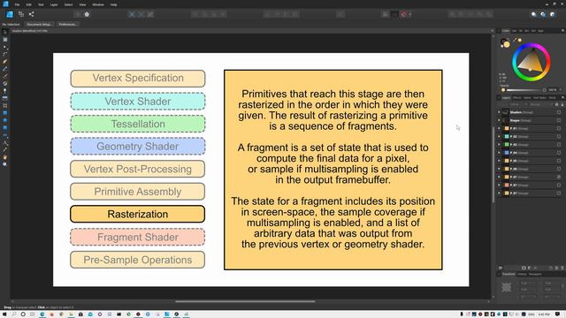Open the Windows Start menu

4,314
